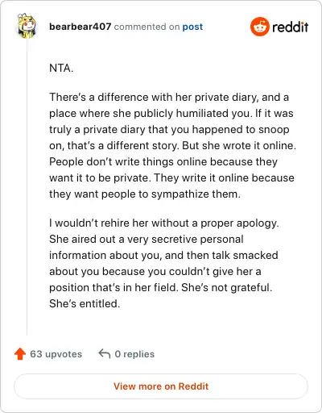Click the orange upvote arrow
Image resolution: width=322 pixels, height=413 pixels.
(20, 354)
